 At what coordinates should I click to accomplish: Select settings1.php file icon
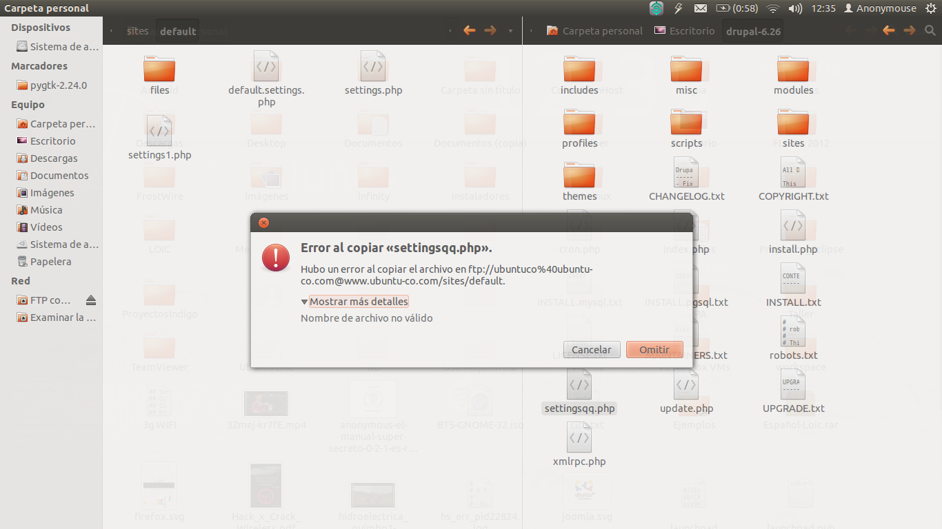pyautogui.click(x=159, y=130)
